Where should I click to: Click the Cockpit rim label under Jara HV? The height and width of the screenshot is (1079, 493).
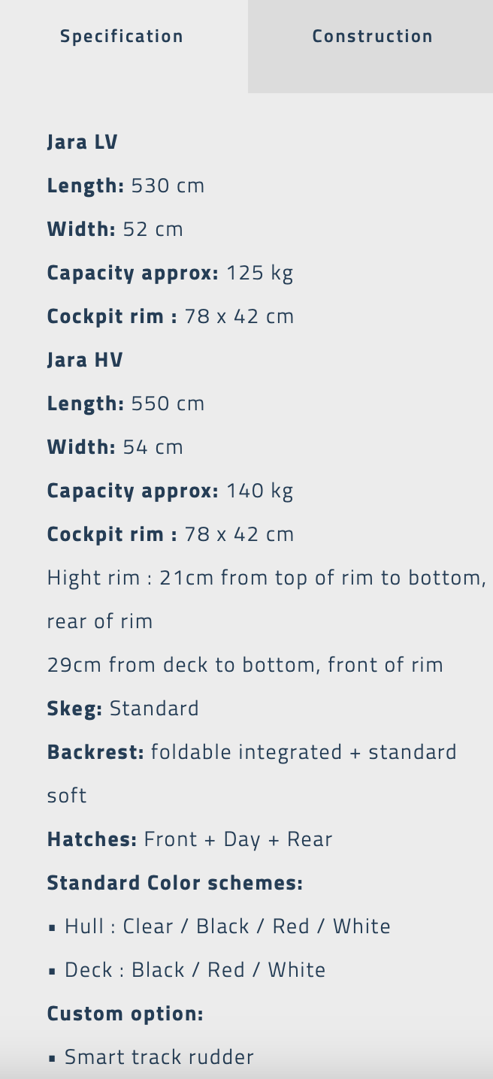click(112, 534)
